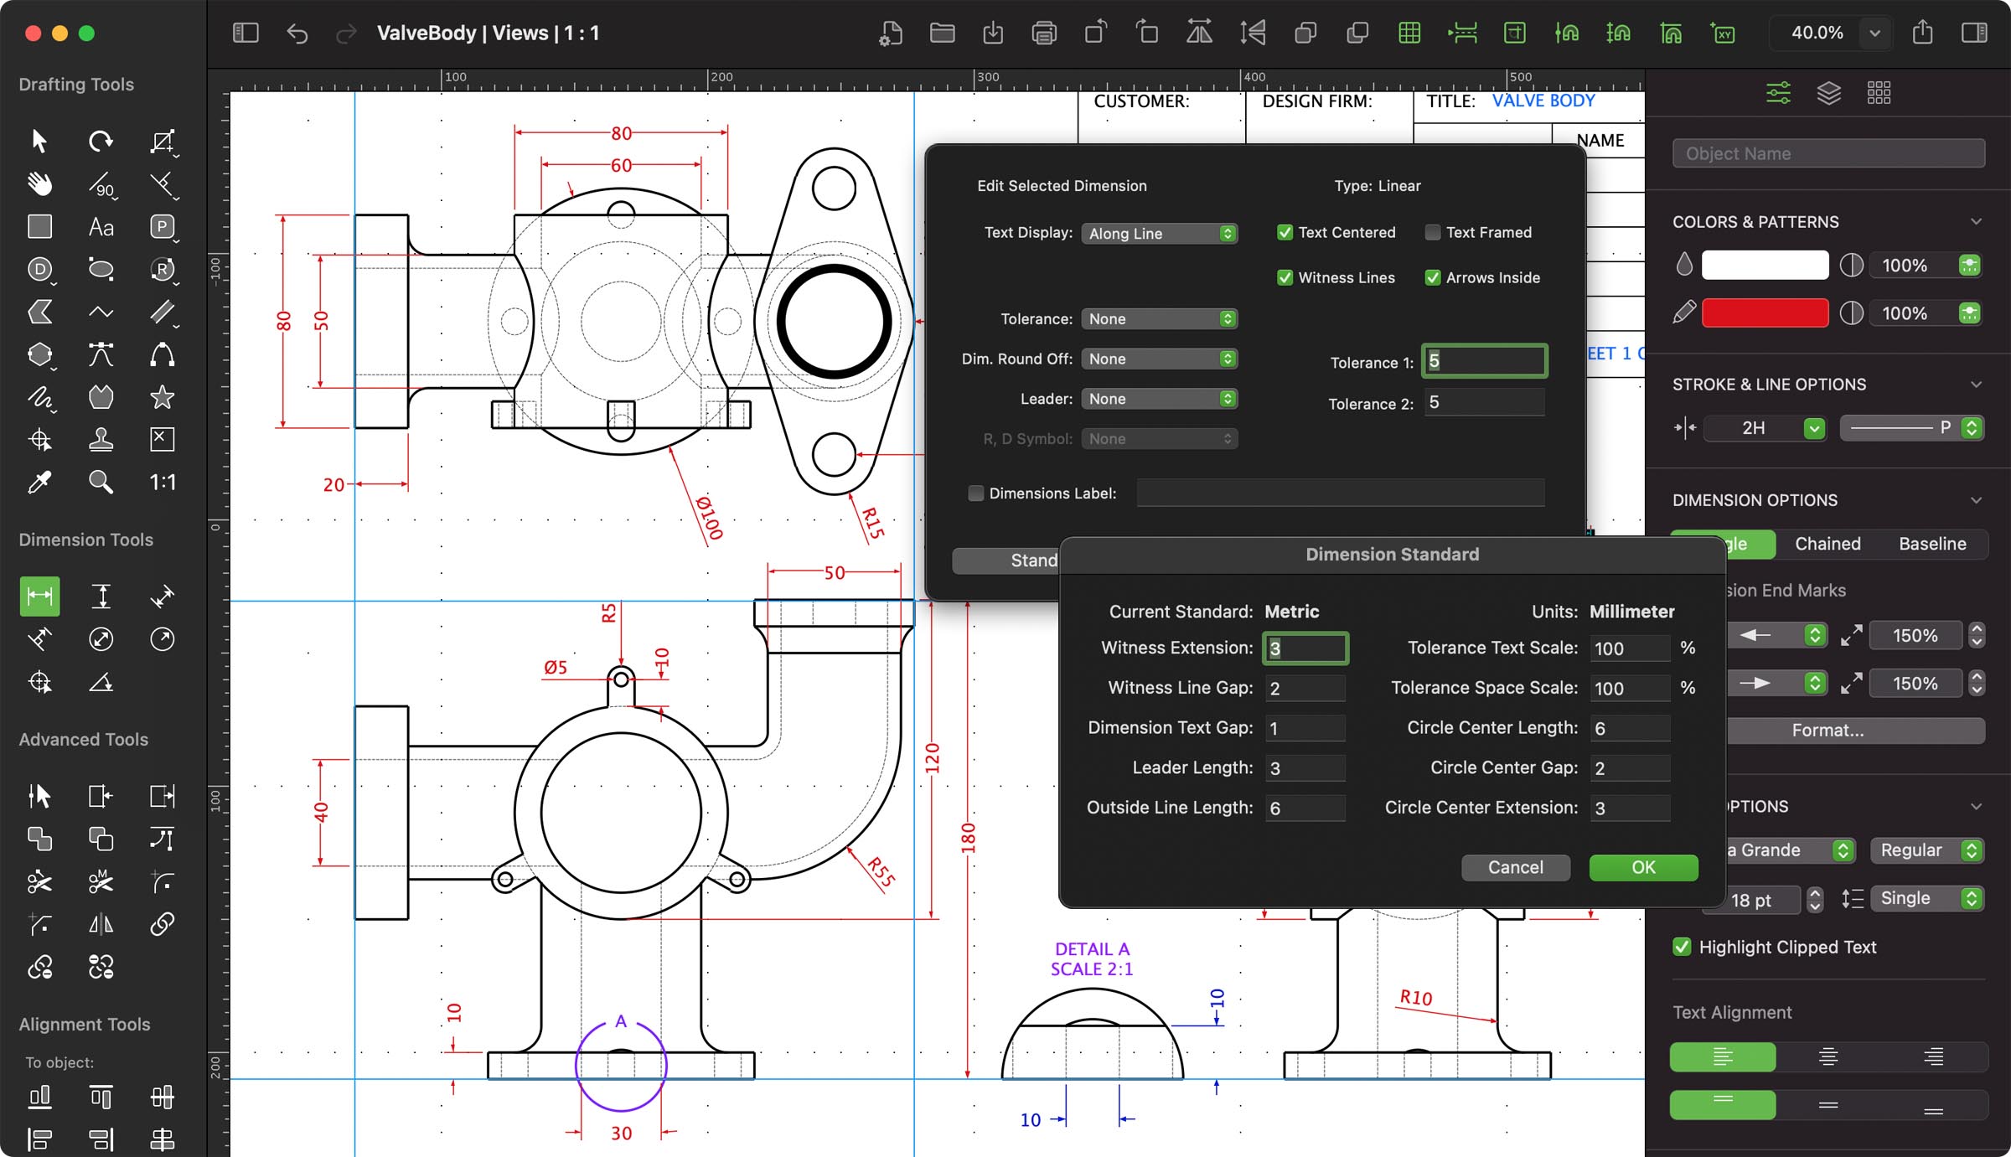This screenshot has height=1157, width=2011.
Task: Switch dimension mode to Chained
Action: coord(1827,544)
